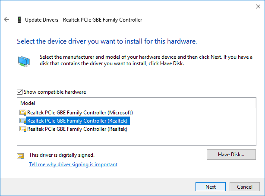Choose the bottom unselected Realtek (Realtek) driver
Image resolution: width=265 pixels, height=196 pixels.
click(x=78, y=129)
